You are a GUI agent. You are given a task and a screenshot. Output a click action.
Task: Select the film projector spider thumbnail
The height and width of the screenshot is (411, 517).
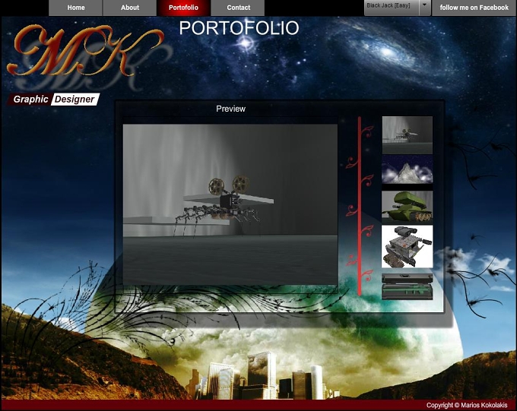pos(408,134)
